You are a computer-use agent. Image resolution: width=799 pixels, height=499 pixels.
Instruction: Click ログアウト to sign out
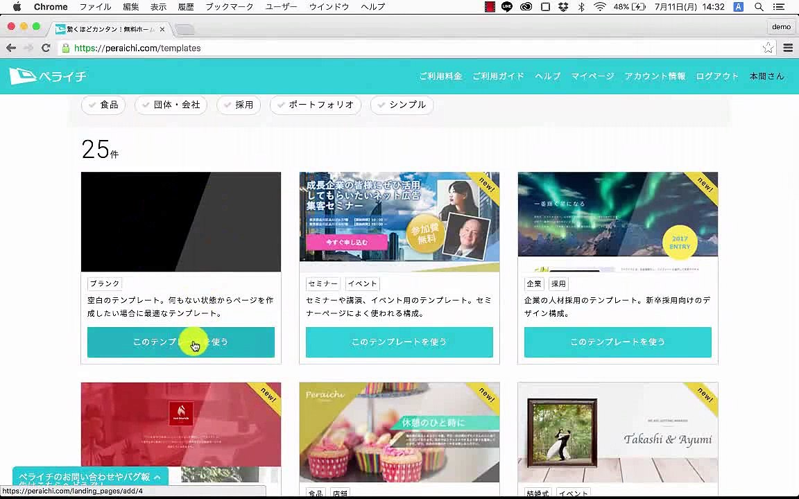coord(717,76)
